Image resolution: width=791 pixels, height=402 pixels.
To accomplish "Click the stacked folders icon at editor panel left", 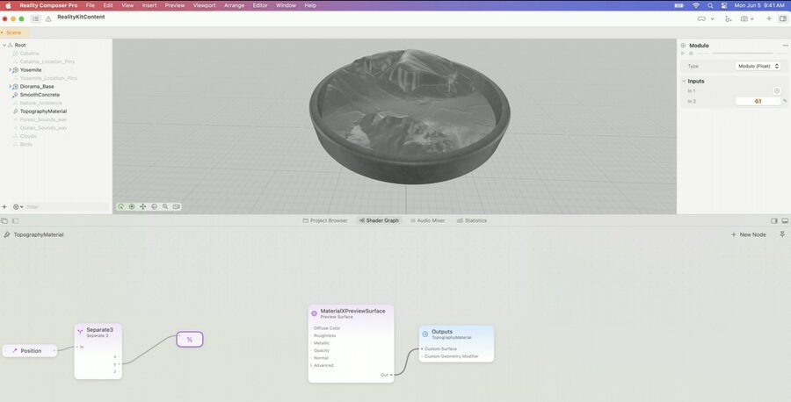I will tap(4, 221).
